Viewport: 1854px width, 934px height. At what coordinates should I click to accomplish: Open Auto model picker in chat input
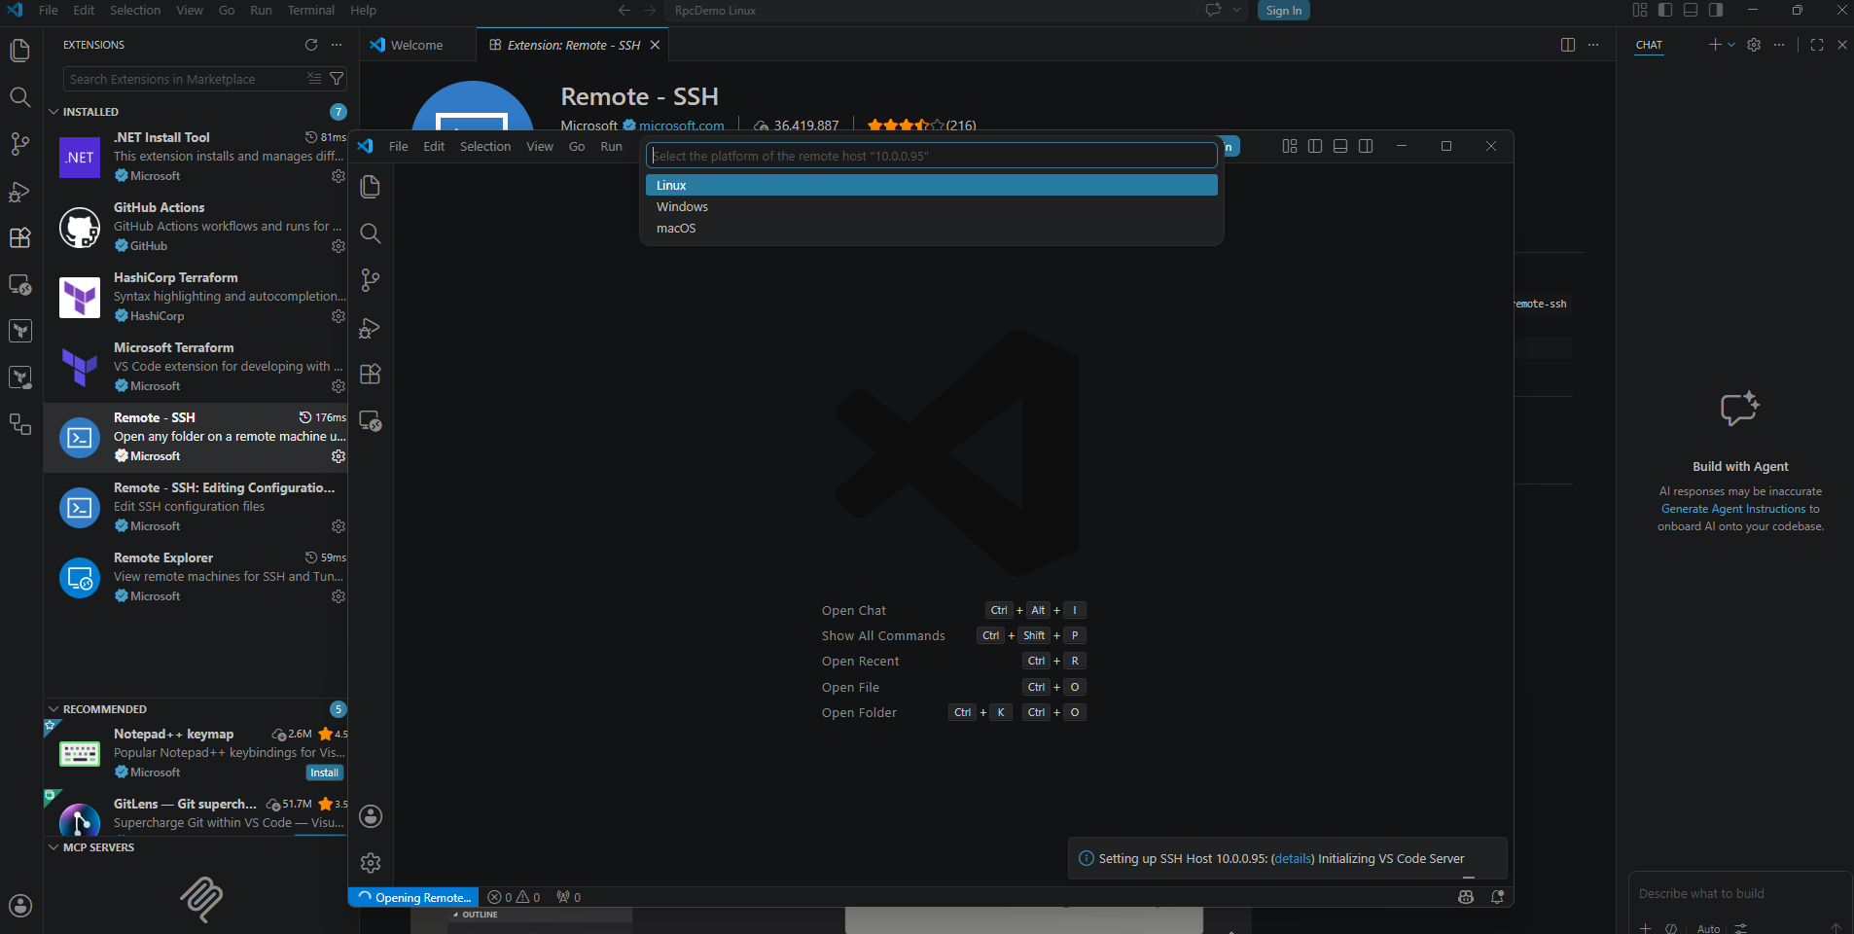(1708, 928)
